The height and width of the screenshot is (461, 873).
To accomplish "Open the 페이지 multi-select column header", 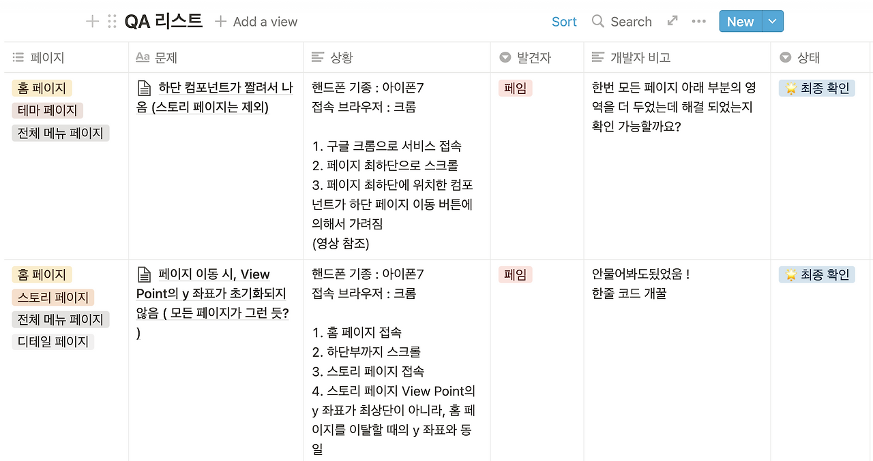I will click(x=66, y=58).
